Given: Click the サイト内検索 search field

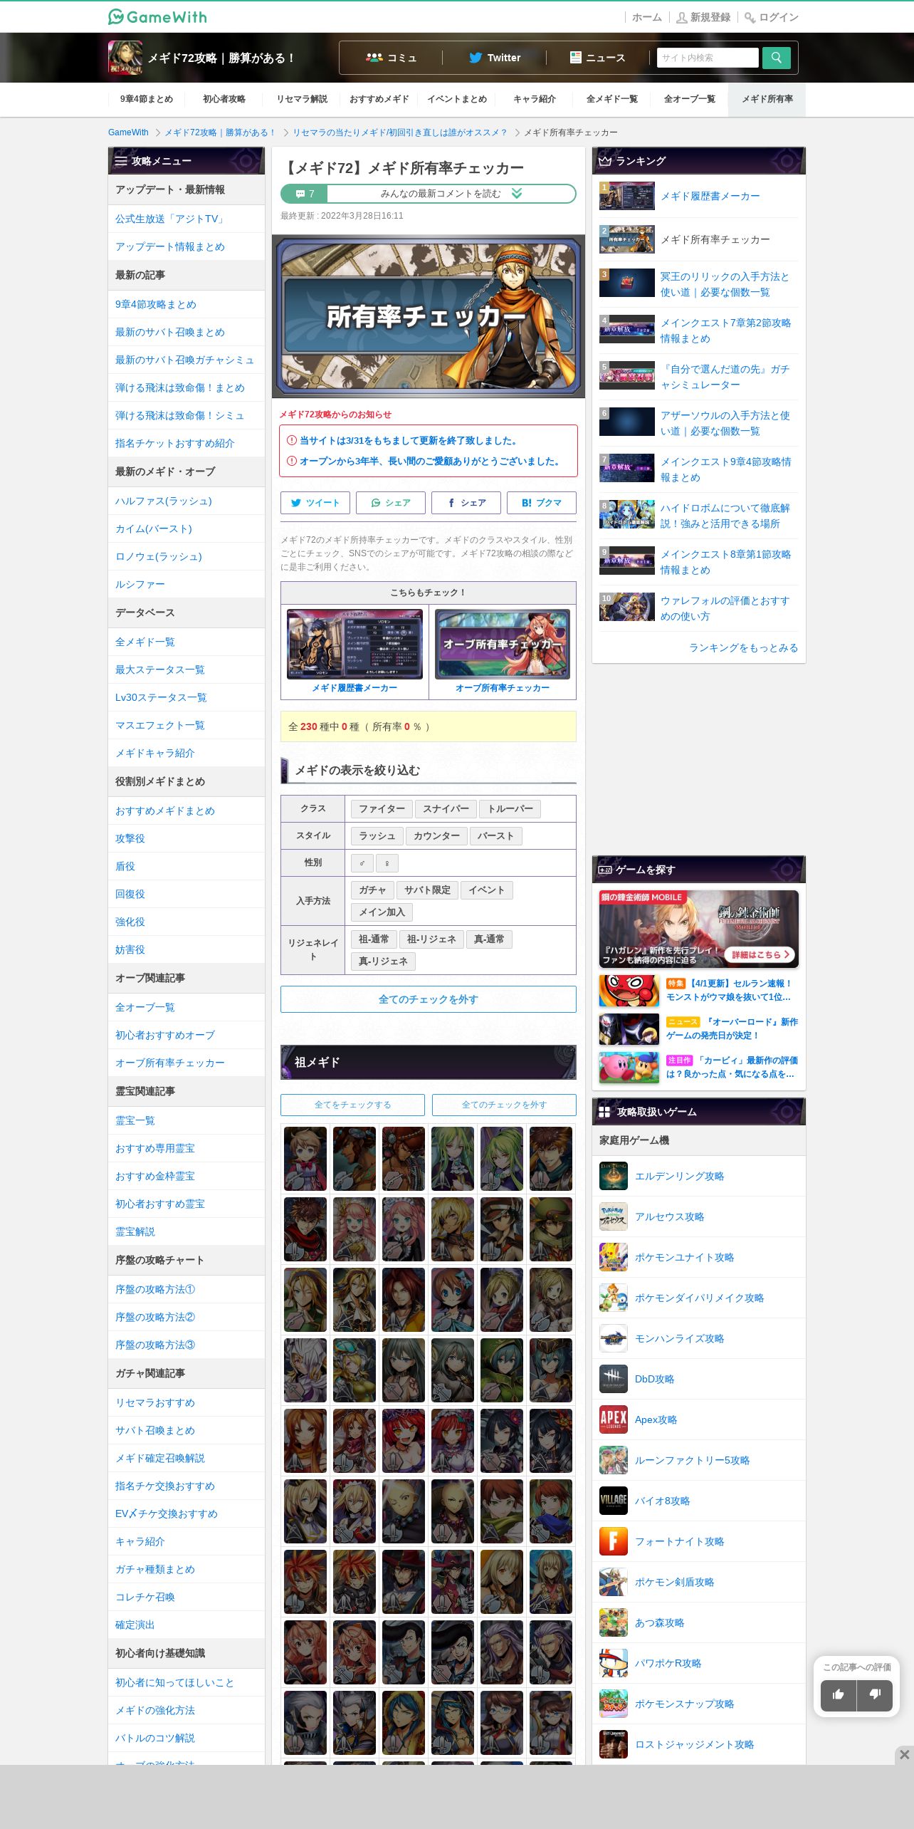Looking at the screenshot, I should [x=708, y=58].
